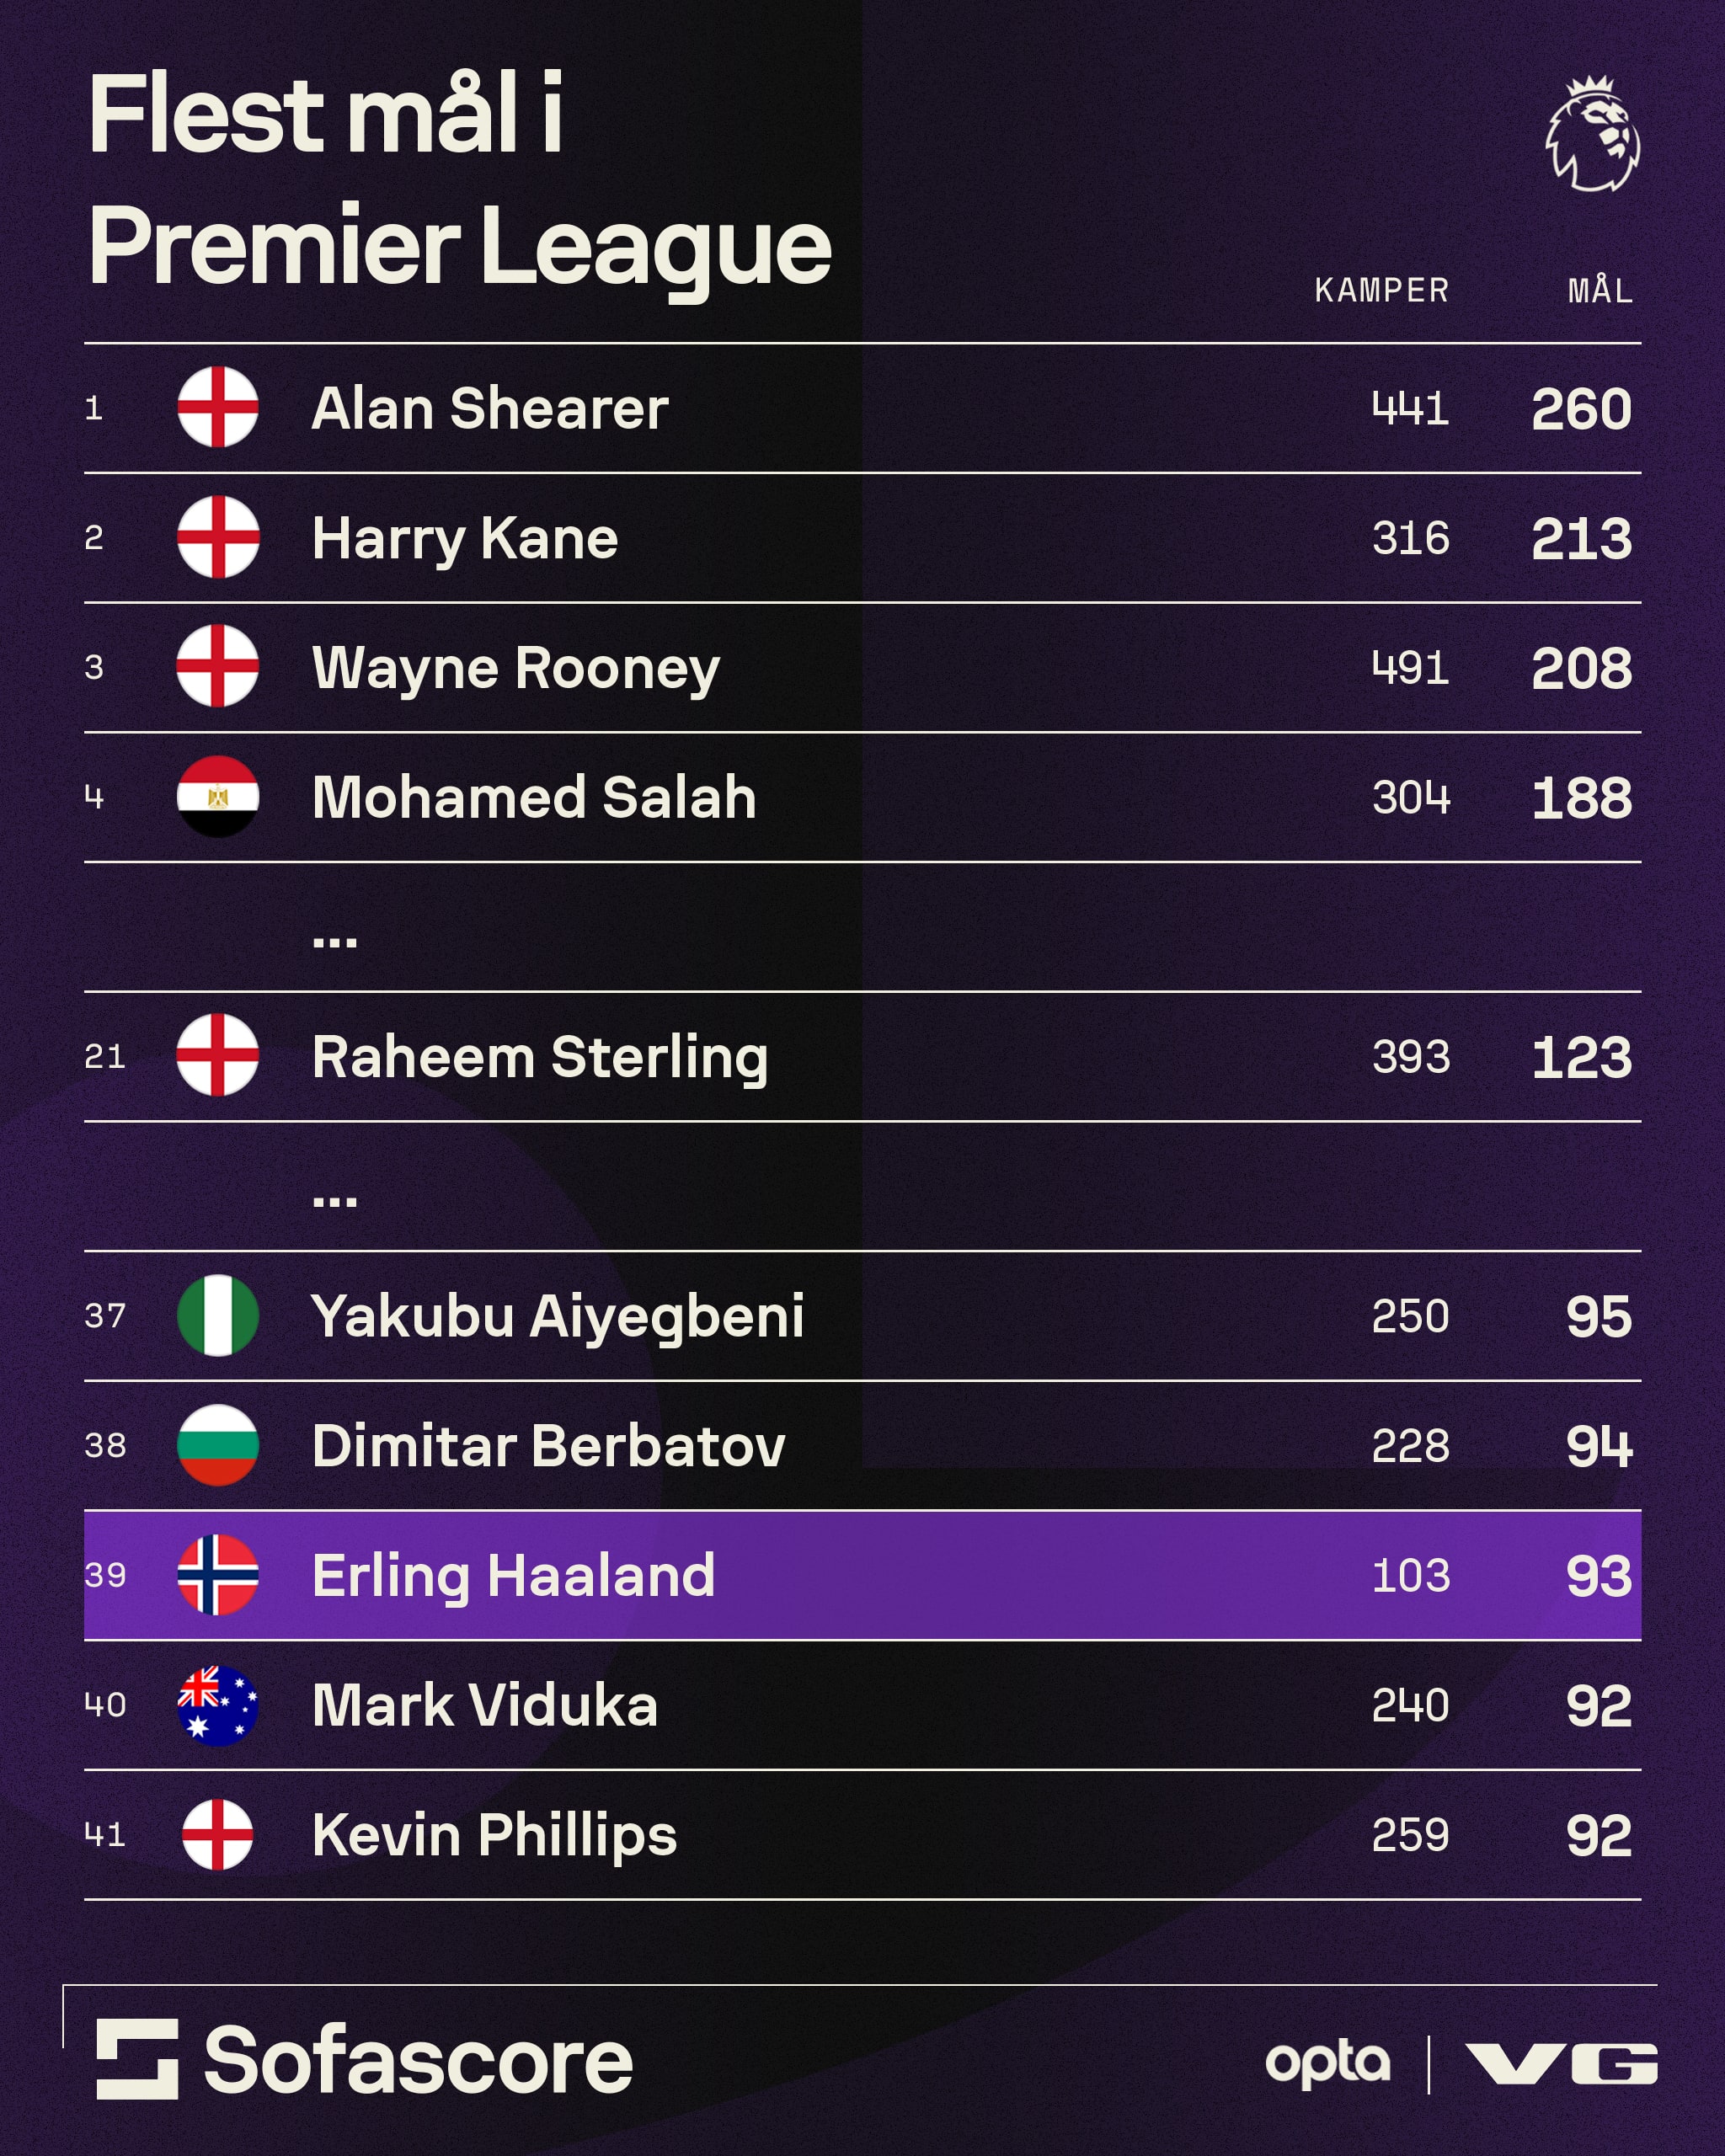This screenshot has width=1725, height=2156.
Task: Click the VG logo
Action: 1561,2064
